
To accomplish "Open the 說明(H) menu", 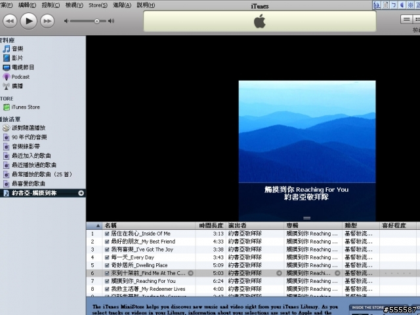I will coord(146,5).
